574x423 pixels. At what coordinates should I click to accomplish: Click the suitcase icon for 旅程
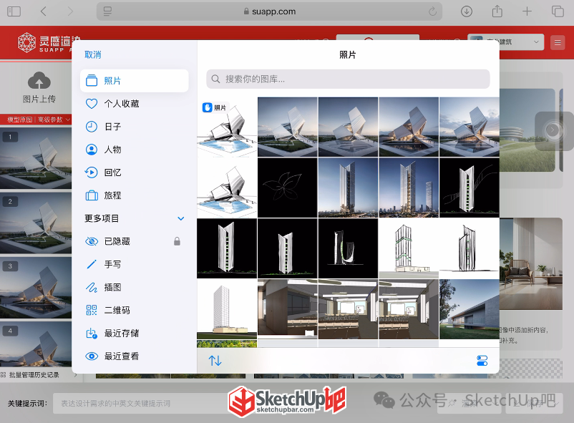(92, 195)
